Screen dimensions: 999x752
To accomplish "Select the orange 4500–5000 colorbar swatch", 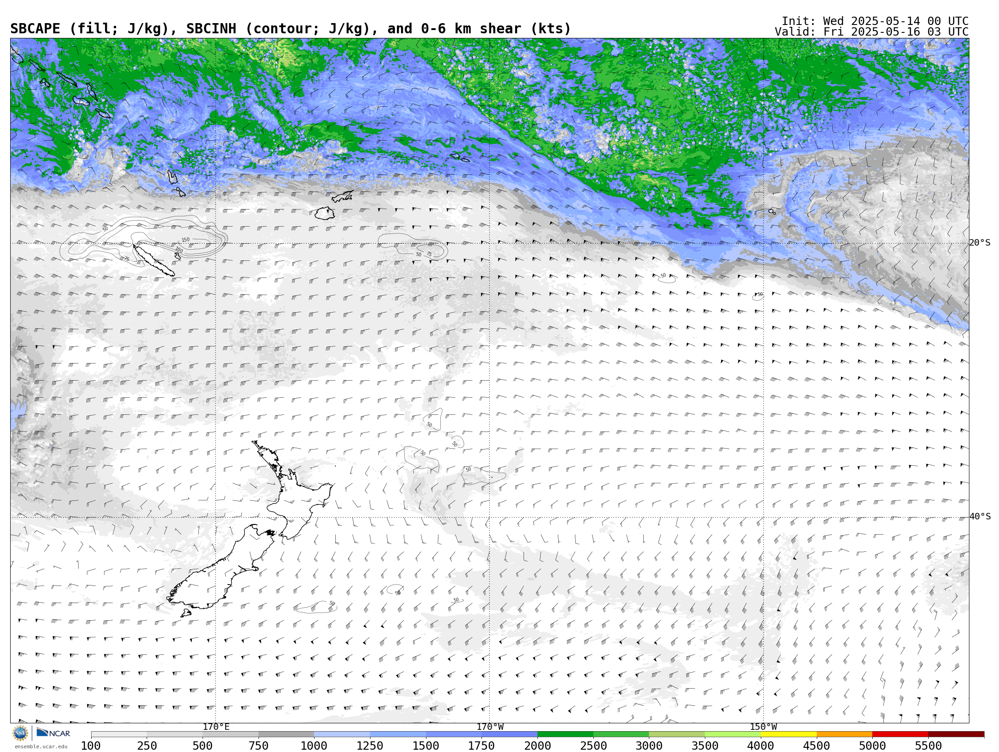I will (845, 734).
